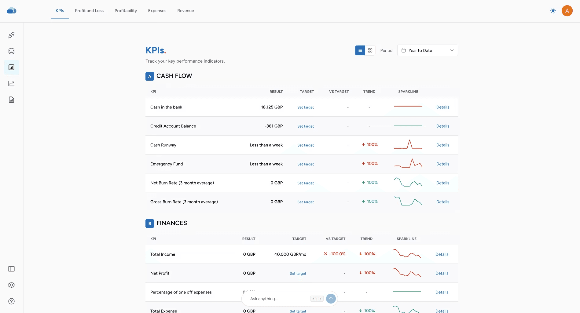The width and height of the screenshot is (580, 313).
Task: Switch to the Expenses tab
Action: tap(157, 11)
